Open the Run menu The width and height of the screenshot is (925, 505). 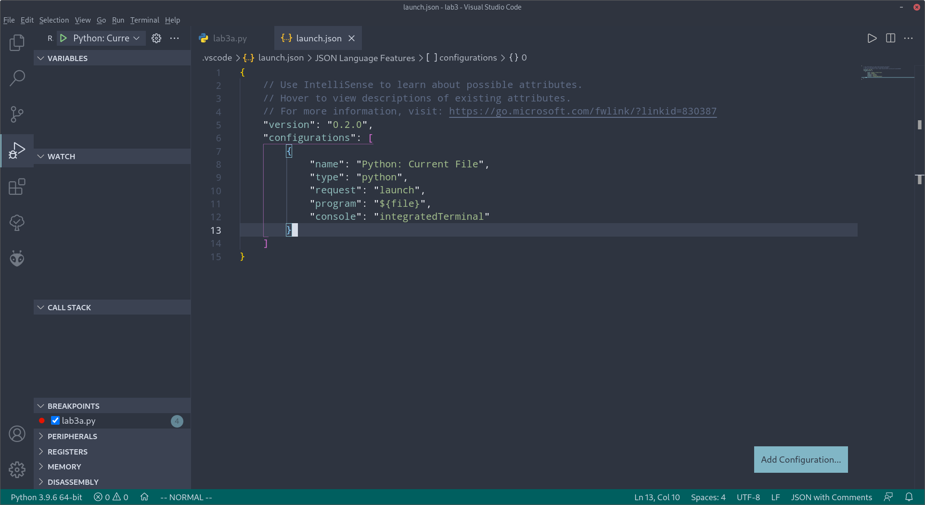[117, 20]
